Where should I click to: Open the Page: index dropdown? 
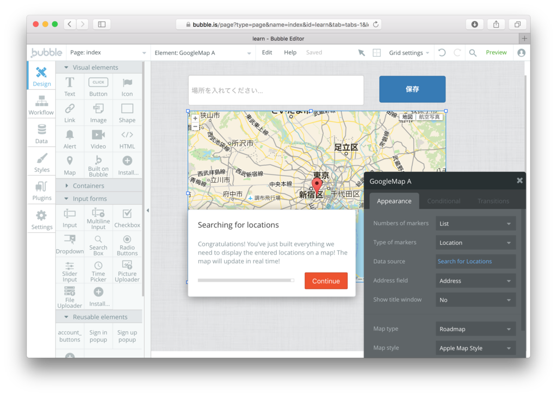pyautogui.click(x=108, y=53)
